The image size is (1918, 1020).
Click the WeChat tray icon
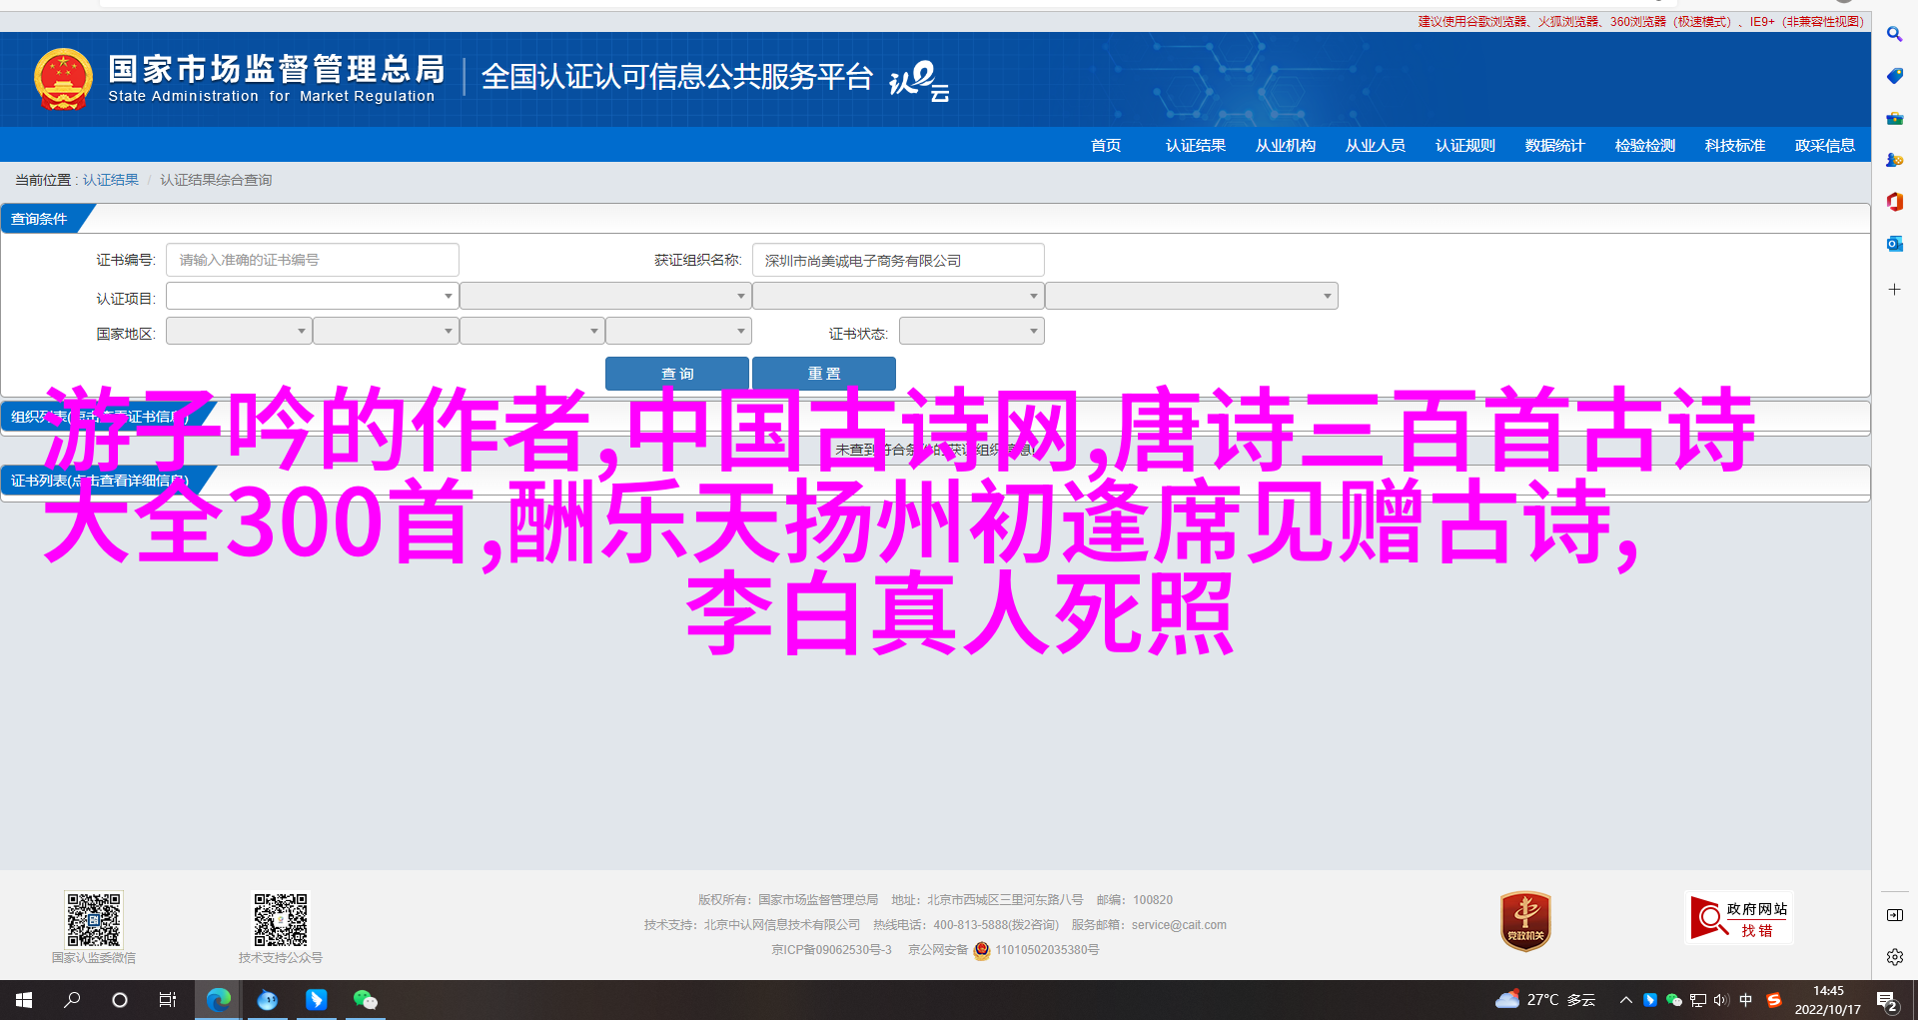tap(1674, 1000)
